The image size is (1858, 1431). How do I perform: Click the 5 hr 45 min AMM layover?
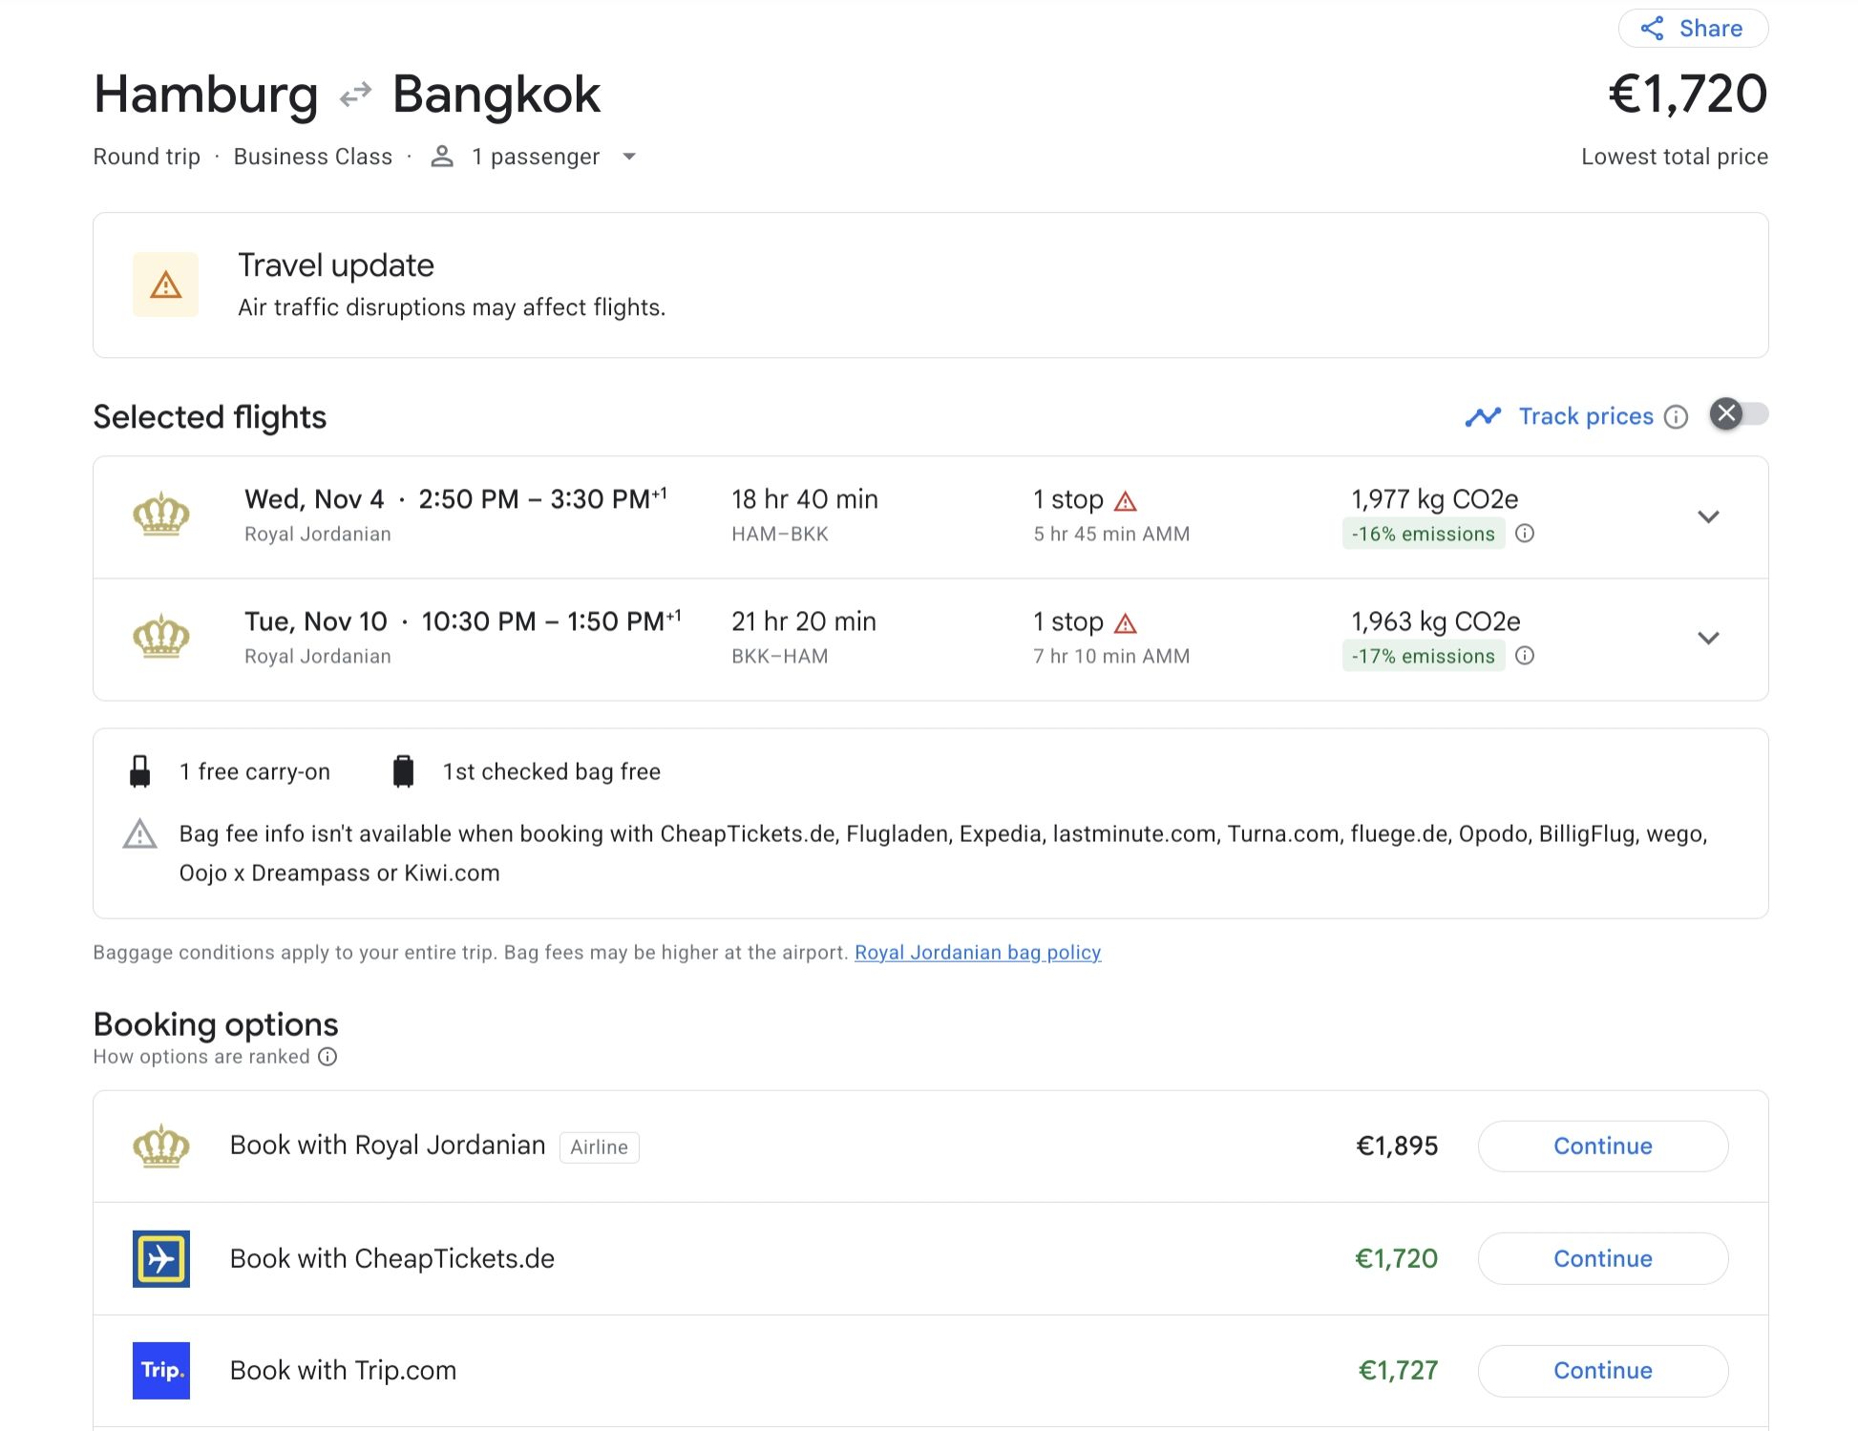point(1111,534)
